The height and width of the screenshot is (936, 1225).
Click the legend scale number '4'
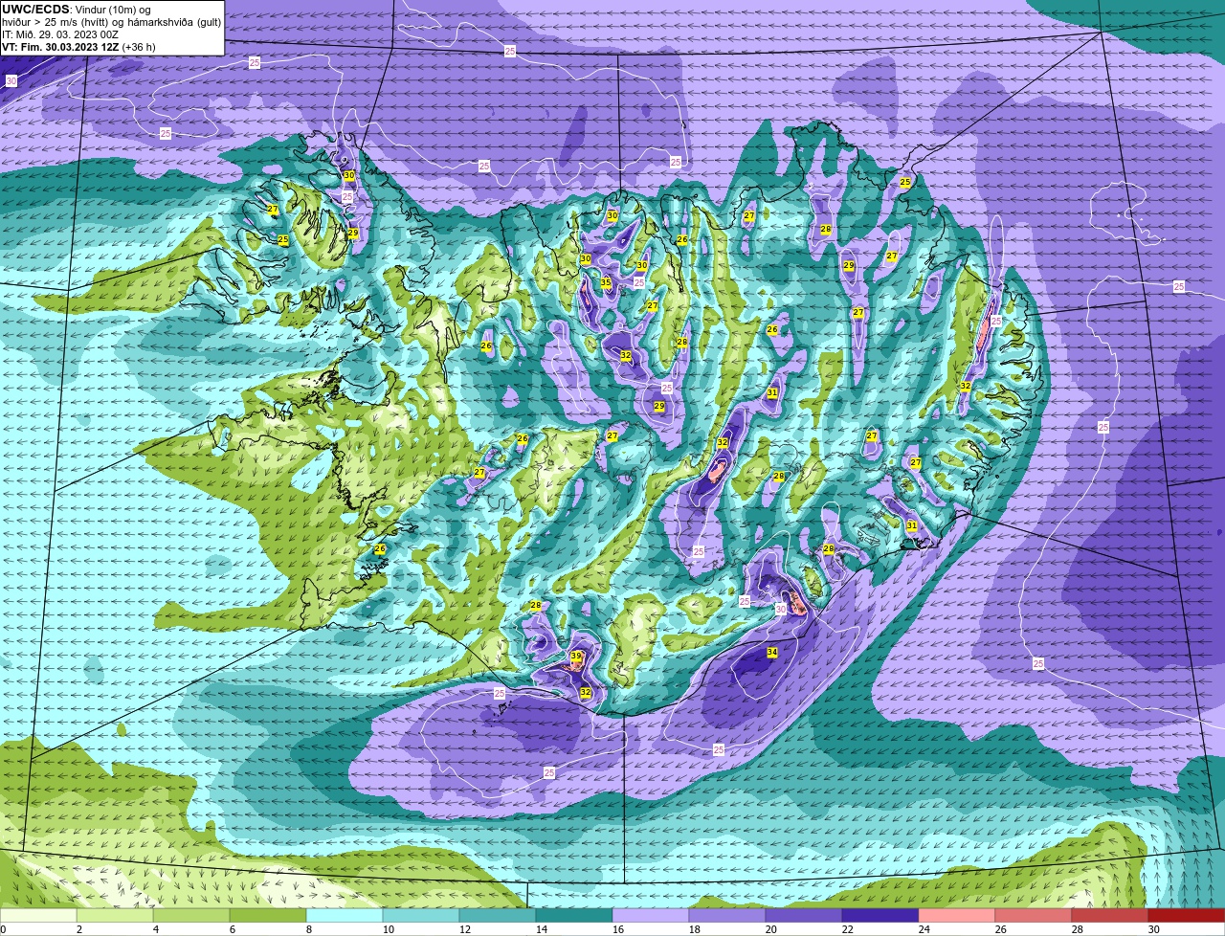156,929
